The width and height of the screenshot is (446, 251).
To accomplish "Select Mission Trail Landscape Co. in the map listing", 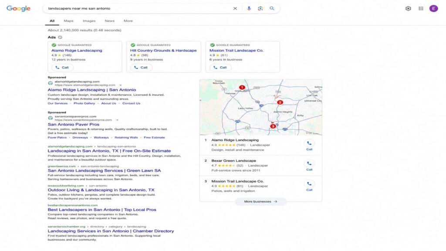I will (x=237, y=181).
